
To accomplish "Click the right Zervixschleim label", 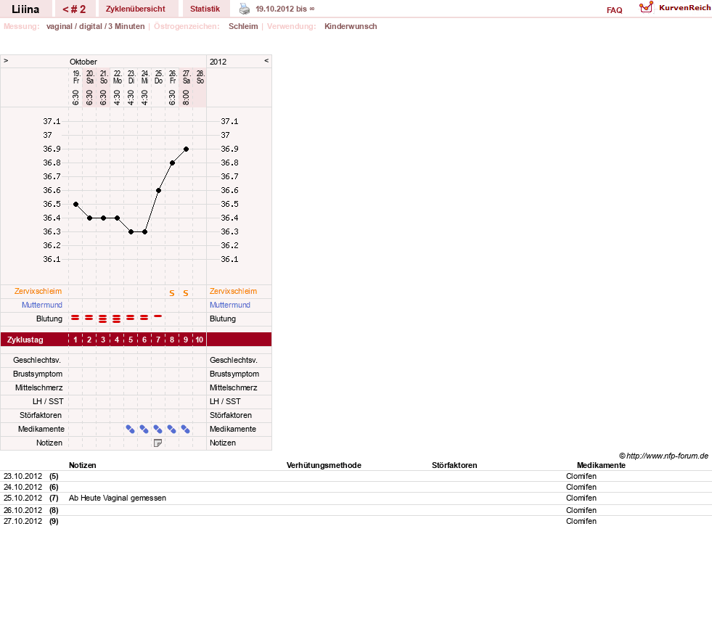I will (x=234, y=292).
